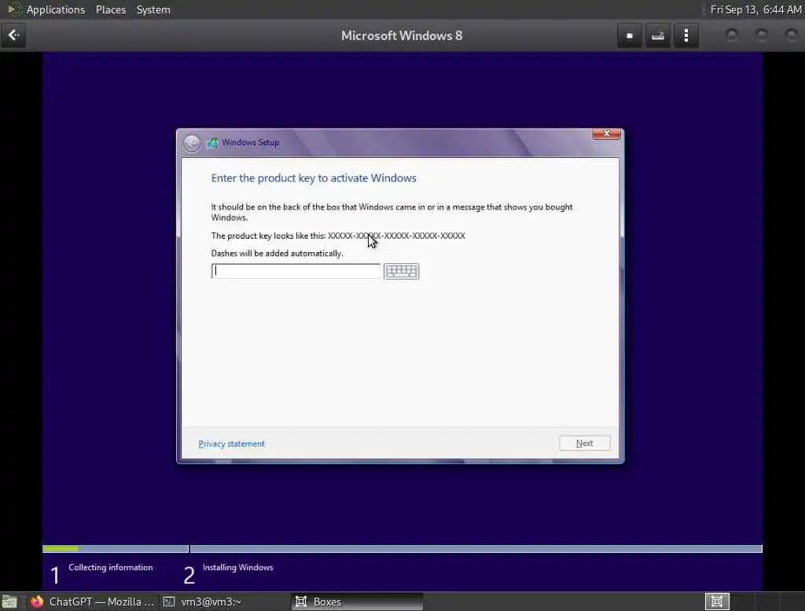
Task: Click the first grey circle in the Boxes header
Action: click(732, 35)
